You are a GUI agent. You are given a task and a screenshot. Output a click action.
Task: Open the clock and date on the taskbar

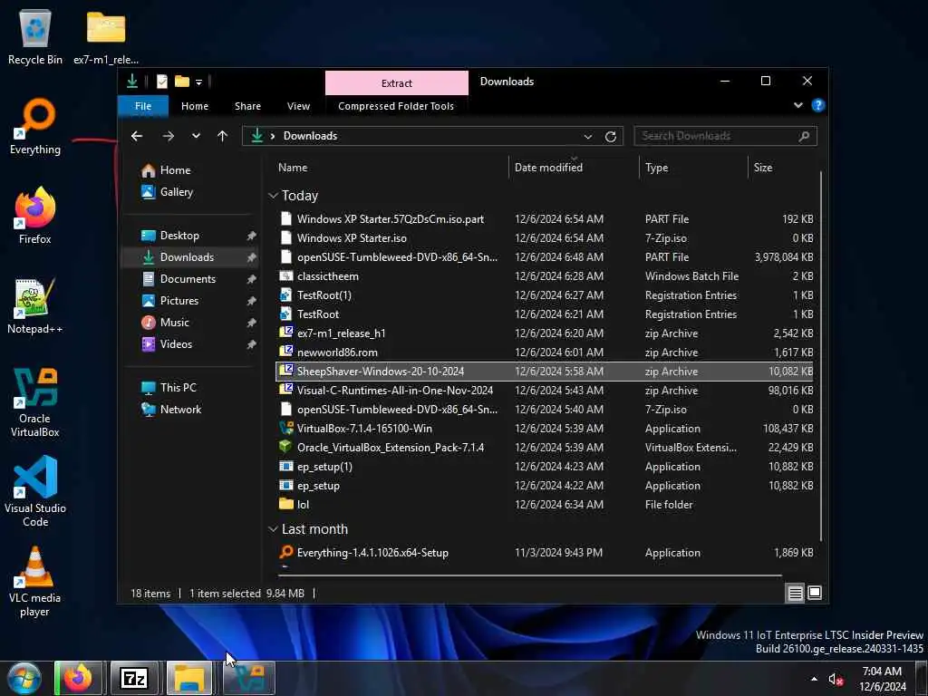coord(882,679)
